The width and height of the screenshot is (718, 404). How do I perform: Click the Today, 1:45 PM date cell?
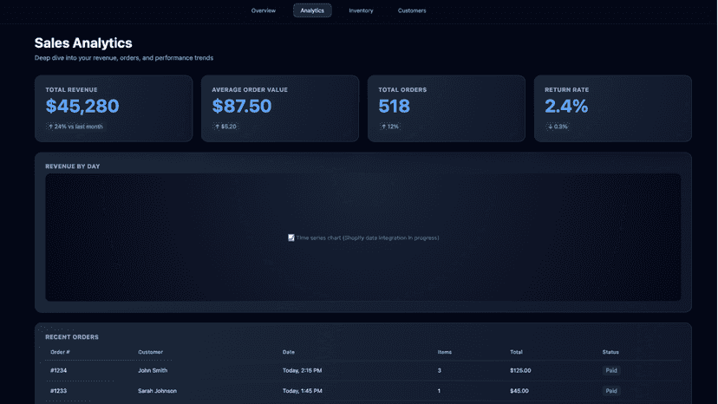pos(303,391)
